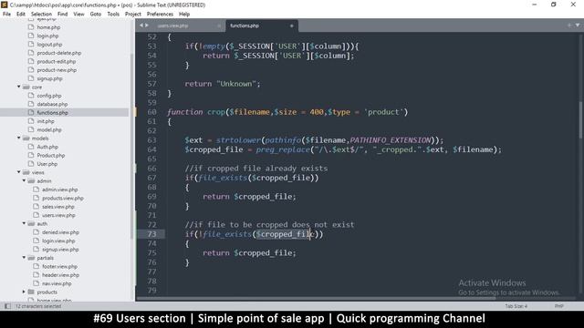Viewport: 584px width, 328px height.
Task: Click the unsaved dot on functions.php tab
Action: click(292, 26)
